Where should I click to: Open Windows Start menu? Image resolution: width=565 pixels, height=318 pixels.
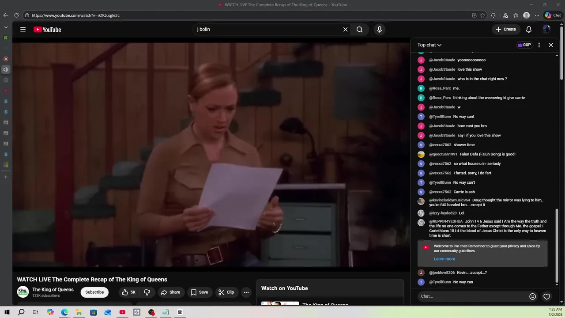(x=7, y=312)
